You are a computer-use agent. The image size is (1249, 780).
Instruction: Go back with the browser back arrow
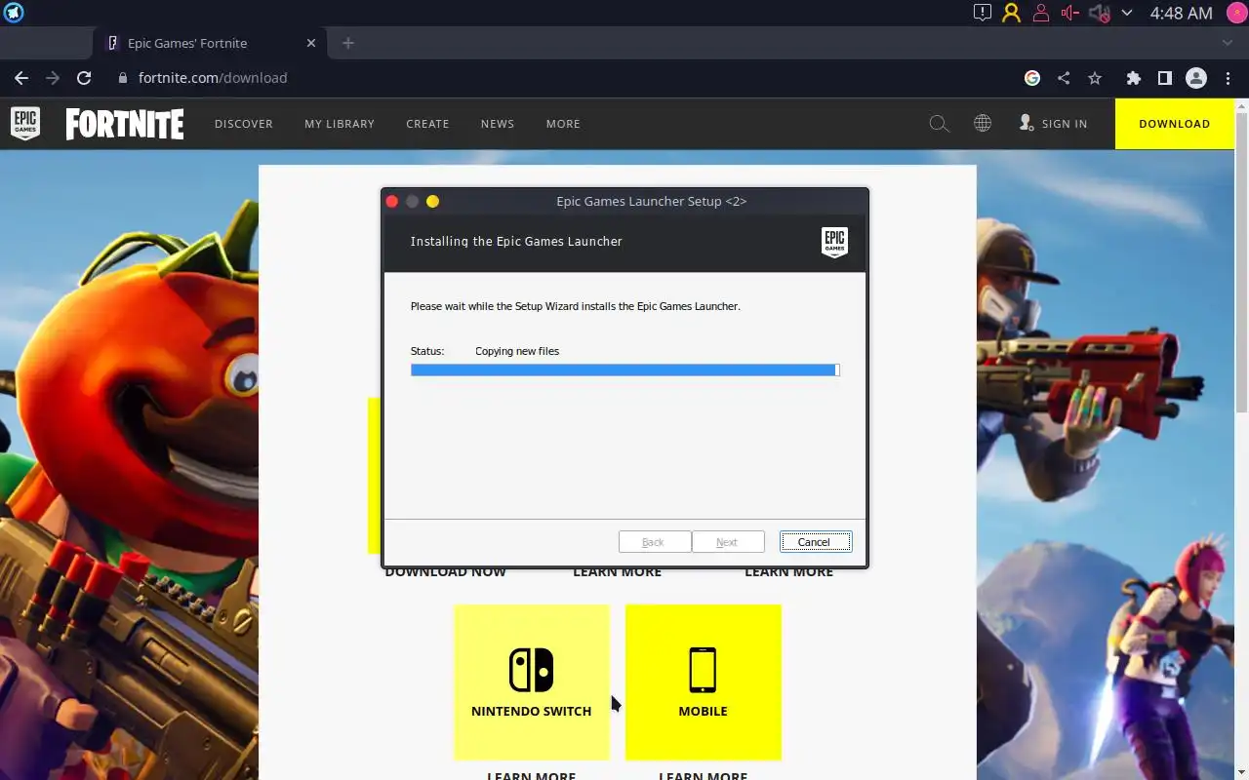(21, 78)
